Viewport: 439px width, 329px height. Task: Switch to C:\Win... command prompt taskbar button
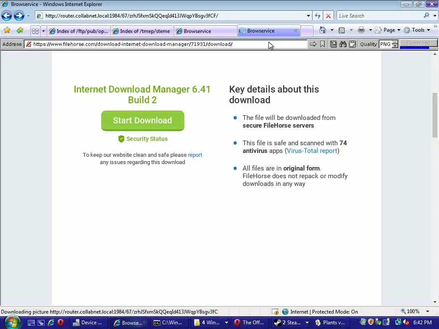point(168,323)
